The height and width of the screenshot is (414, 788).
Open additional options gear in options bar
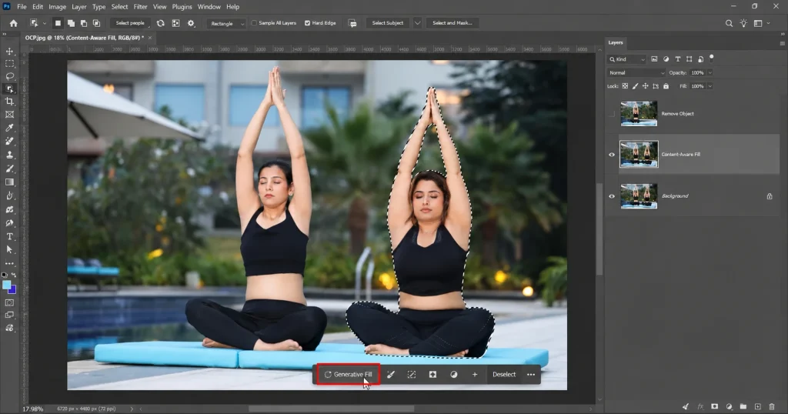click(x=191, y=23)
